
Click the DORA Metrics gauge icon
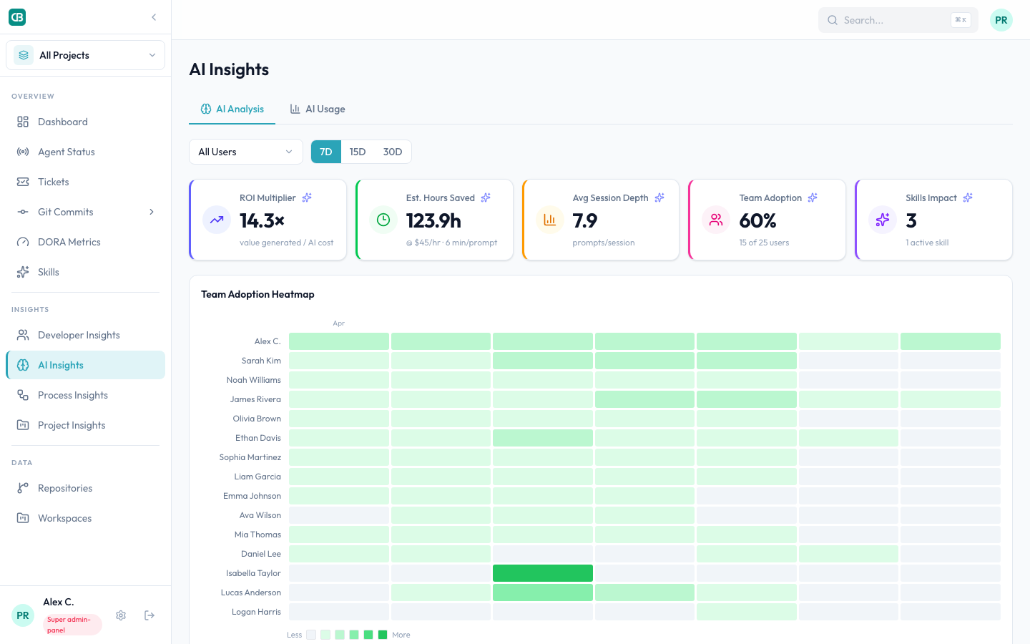pyautogui.click(x=23, y=242)
